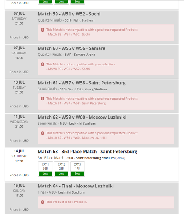
Task: Click the Match 62 Moscow Luzhniki heading
Action: click(x=82, y=117)
